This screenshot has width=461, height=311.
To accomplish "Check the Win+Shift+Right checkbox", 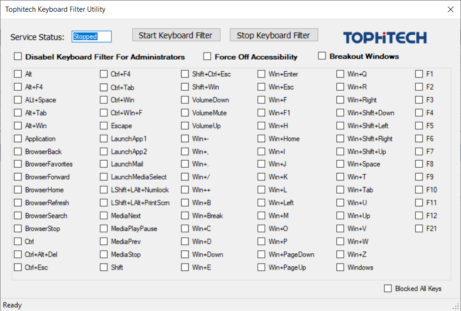I will (x=340, y=139).
